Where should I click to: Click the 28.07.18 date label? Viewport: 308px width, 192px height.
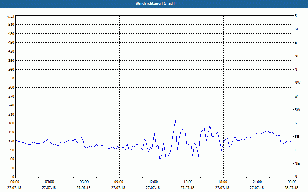[291, 188]
